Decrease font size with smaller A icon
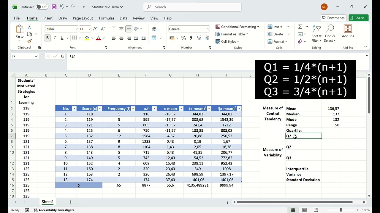This screenshot has width=380, height=213. 103,29
